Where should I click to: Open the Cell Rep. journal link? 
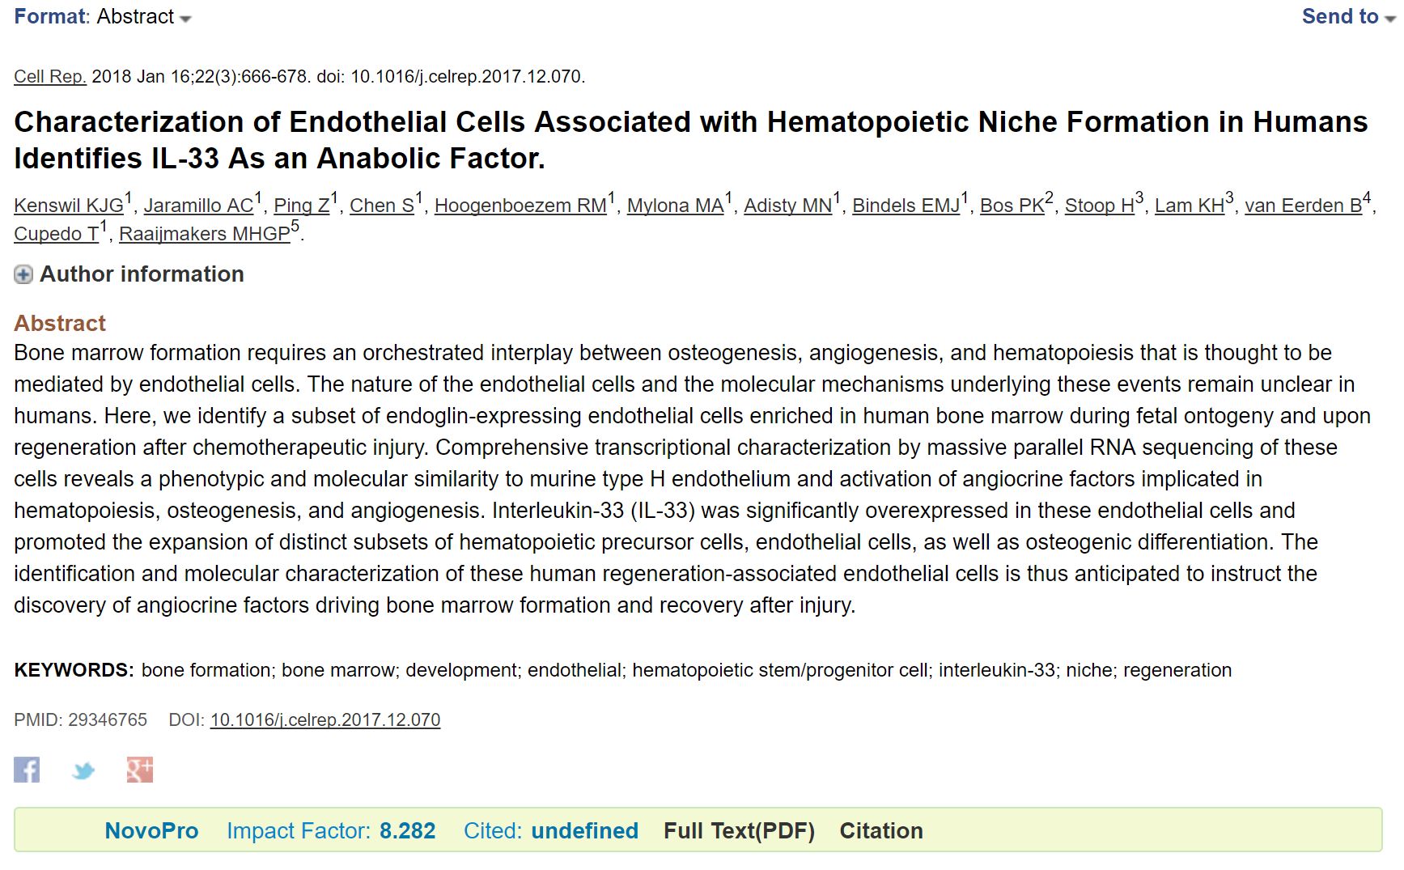[x=49, y=76]
